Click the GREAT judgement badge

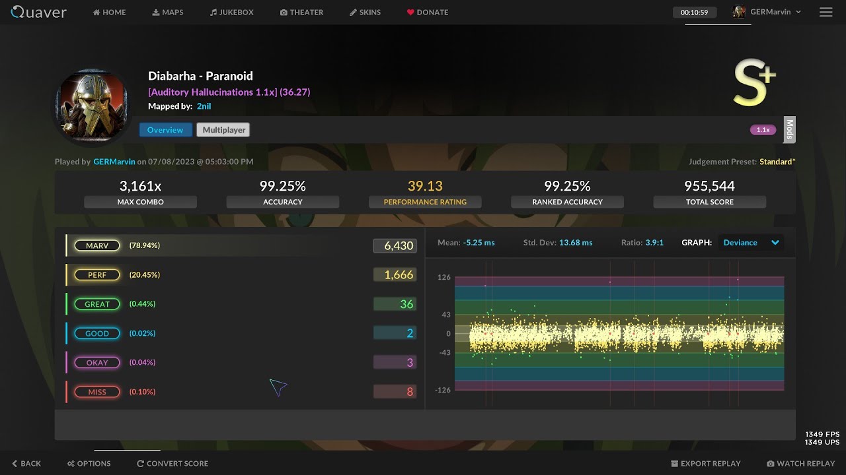(x=97, y=304)
